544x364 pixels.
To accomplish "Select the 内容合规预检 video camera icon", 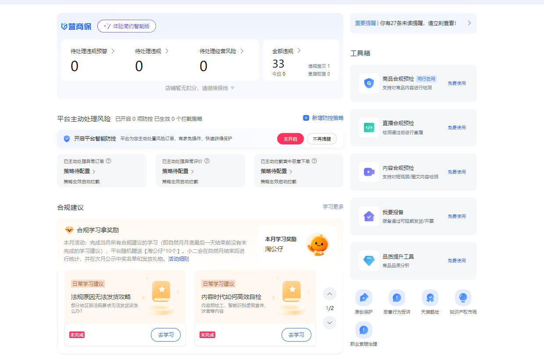I will point(369,172).
